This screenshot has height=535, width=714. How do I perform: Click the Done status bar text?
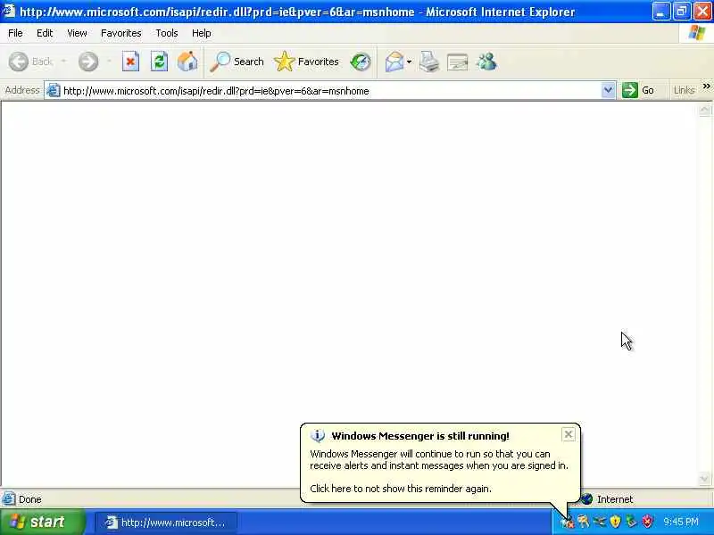[30, 499]
